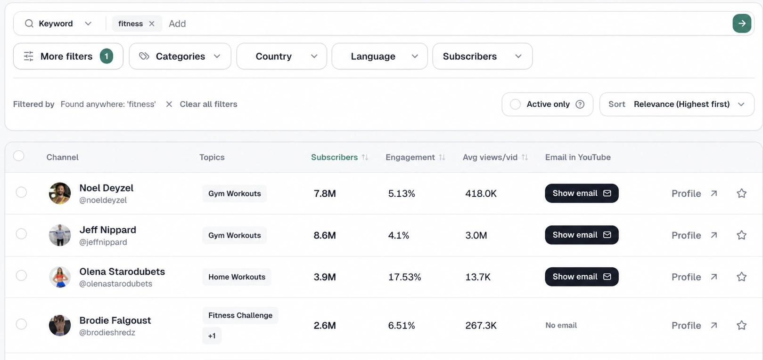Click the Home Workouts topic tag

click(237, 277)
